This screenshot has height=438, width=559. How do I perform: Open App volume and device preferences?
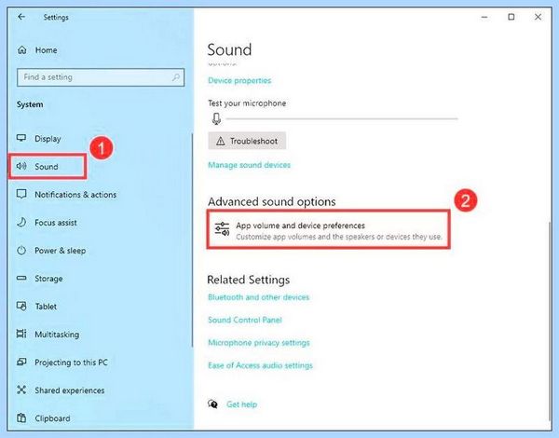[328, 229]
